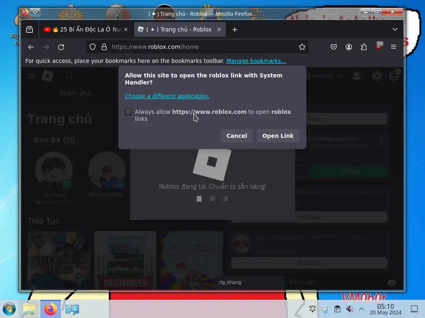Click the Firefox taskbar icon

point(51,309)
